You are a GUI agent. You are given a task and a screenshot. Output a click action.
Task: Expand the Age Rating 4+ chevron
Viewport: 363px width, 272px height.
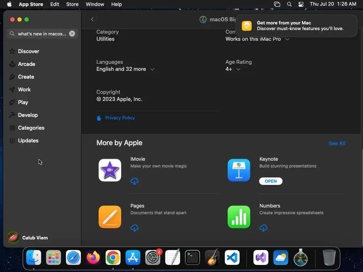[238, 69]
